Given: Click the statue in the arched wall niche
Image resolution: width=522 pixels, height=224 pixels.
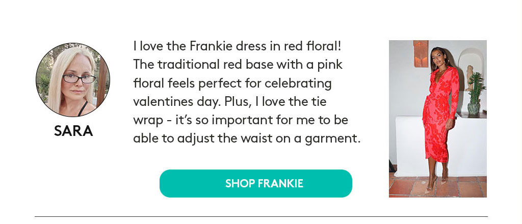Looking at the screenshot, I should pyautogui.click(x=469, y=78).
